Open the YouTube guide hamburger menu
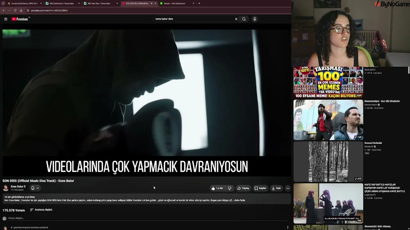The width and height of the screenshot is (410, 230). 6,19
